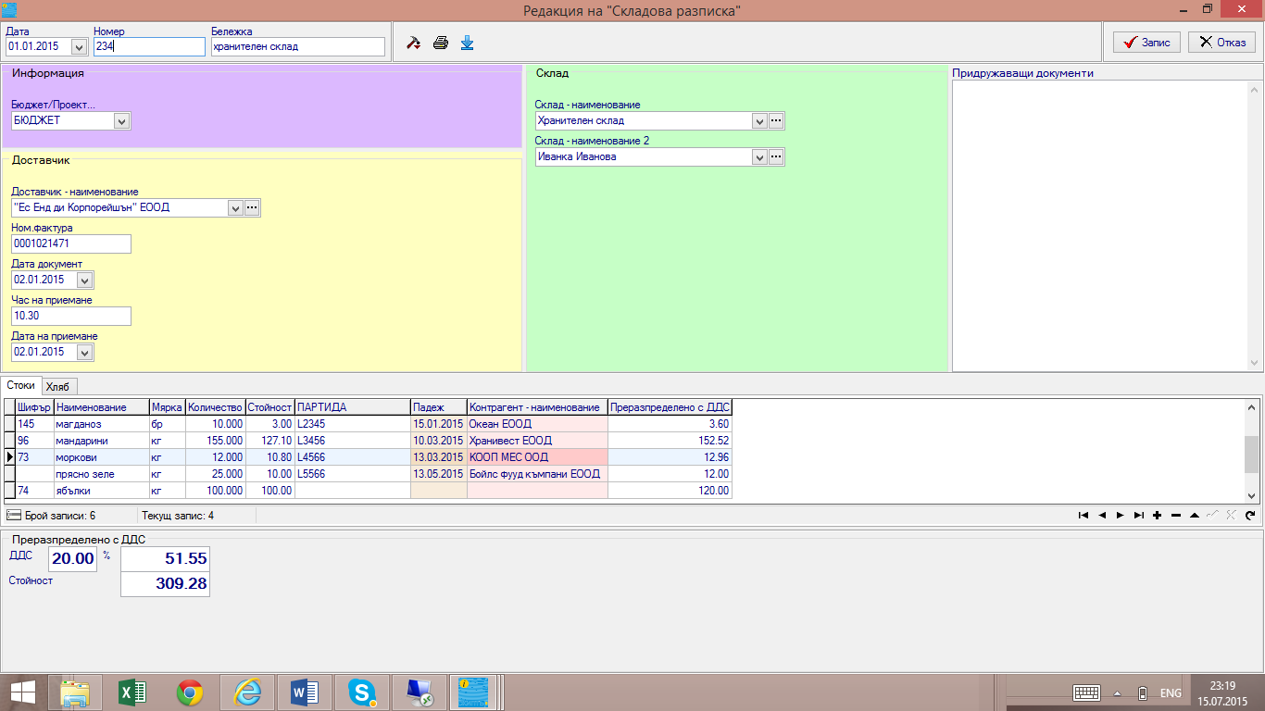Click the Отказ cancel button
This screenshot has width=1265, height=711.
(1222, 43)
